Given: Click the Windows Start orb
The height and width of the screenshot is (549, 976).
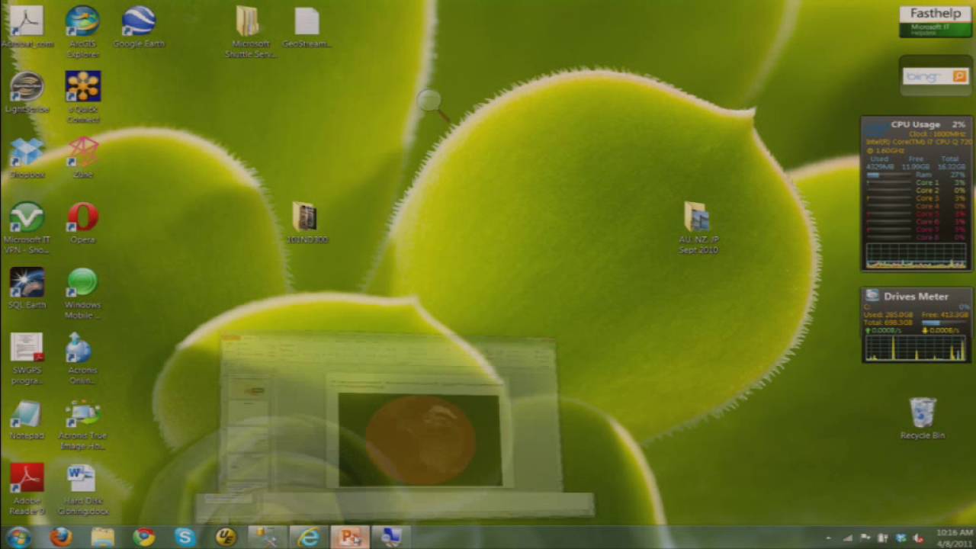Looking at the screenshot, I should click(18, 537).
